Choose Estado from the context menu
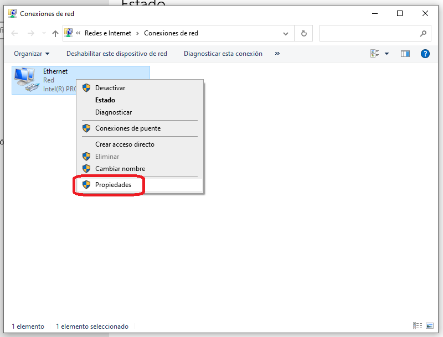Viewport: 443px width, 337px height. pos(107,100)
